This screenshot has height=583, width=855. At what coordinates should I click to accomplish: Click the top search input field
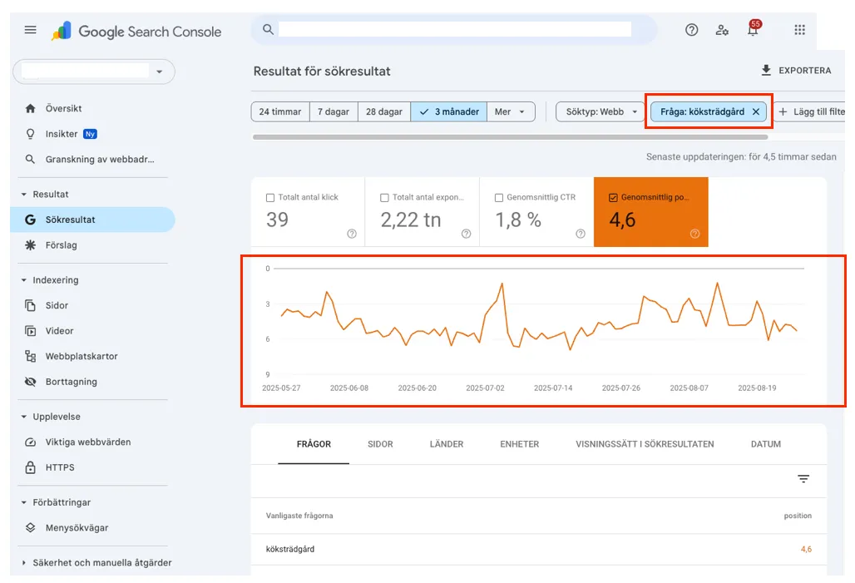(x=455, y=29)
